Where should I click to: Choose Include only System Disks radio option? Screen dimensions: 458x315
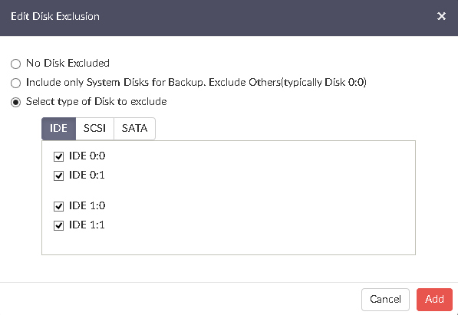[x=16, y=84]
